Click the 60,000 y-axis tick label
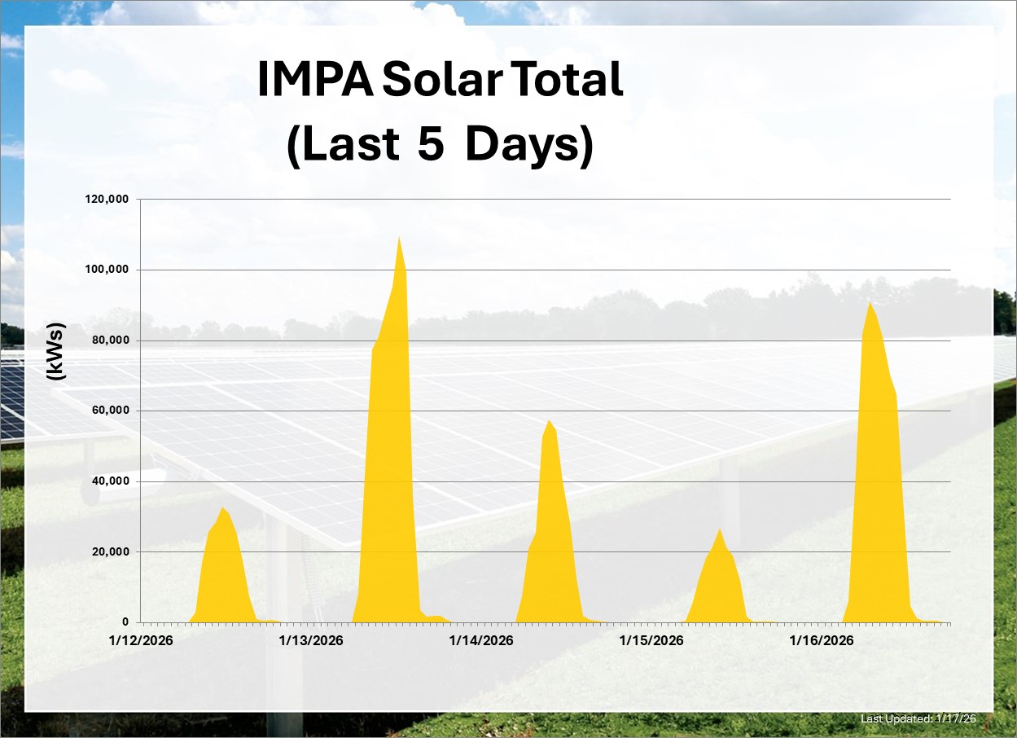This screenshot has width=1017, height=738. coord(109,411)
